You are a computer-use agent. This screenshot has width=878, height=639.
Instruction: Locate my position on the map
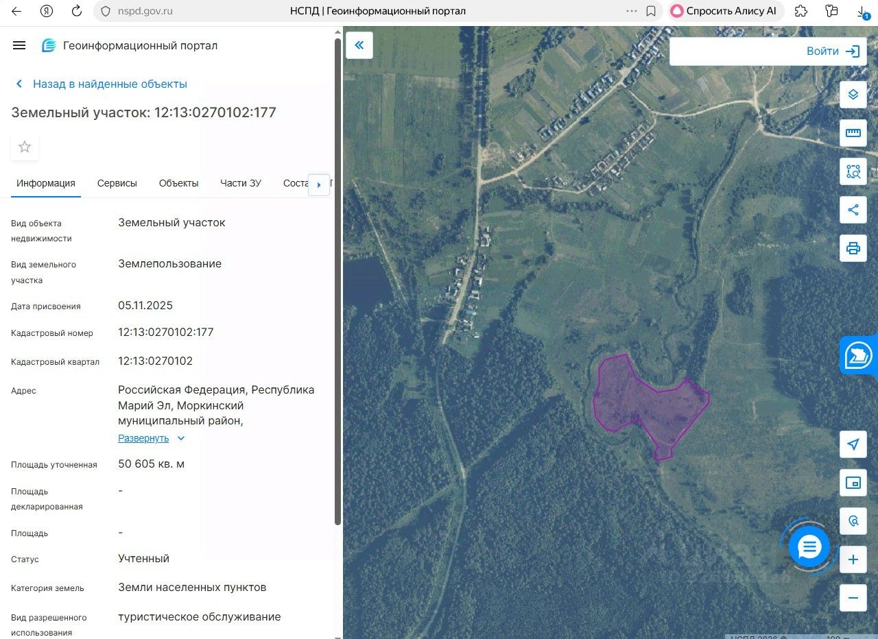tap(853, 444)
